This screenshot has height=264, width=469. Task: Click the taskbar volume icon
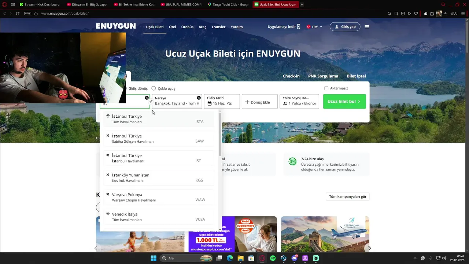[444, 258]
